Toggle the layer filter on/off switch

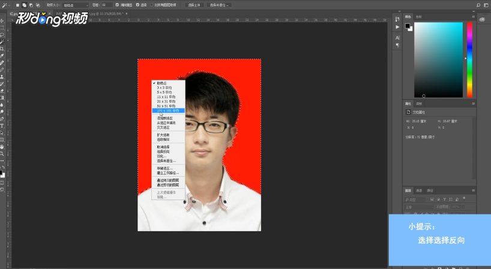click(464, 198)
